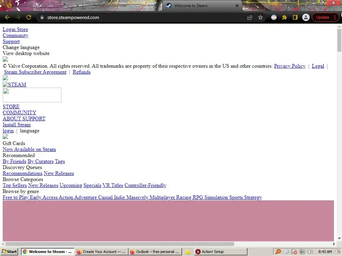Viewport: 342px width, 256px height.
Task: Open the Upcoming category link
Action: [71, 185]
